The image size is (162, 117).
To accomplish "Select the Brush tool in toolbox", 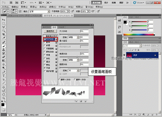I will click(x=4, y=46).
